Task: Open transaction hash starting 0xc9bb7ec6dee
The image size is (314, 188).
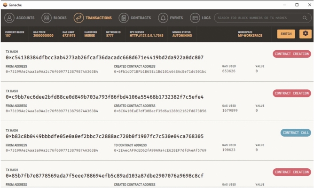Action: coord(104,97)
